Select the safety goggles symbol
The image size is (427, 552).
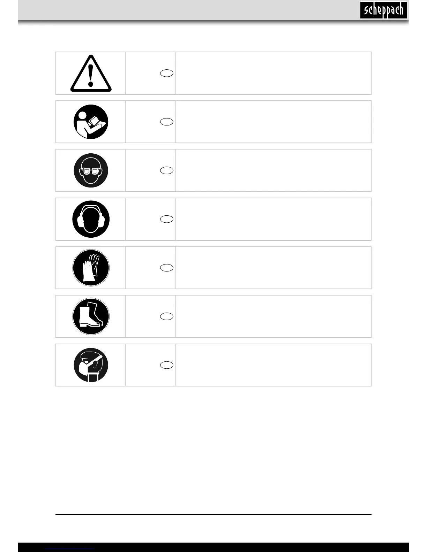(91, 170)
